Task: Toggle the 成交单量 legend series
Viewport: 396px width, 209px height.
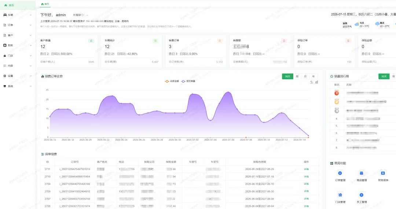Action: 188,81
